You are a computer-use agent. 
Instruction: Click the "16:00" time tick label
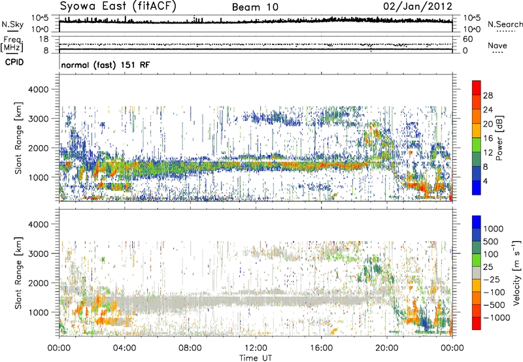tap(321, 348)
